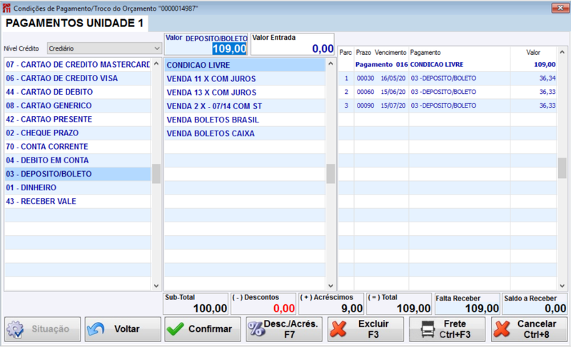This screenshot has width=571, height=347.
Task: Select 03 - DEPOSITO/BOLETO row
Action: pos(78,174)
